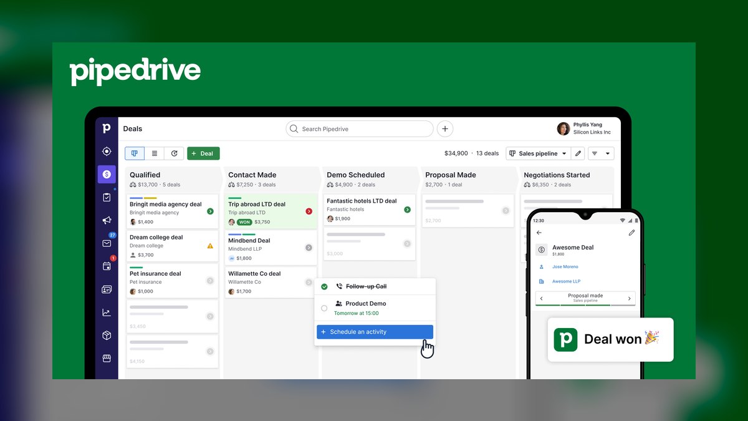Switch to the forecast view icon

point(174,153)
